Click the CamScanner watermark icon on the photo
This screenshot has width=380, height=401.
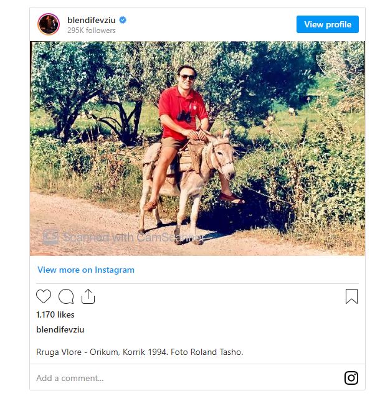[50, 237]
